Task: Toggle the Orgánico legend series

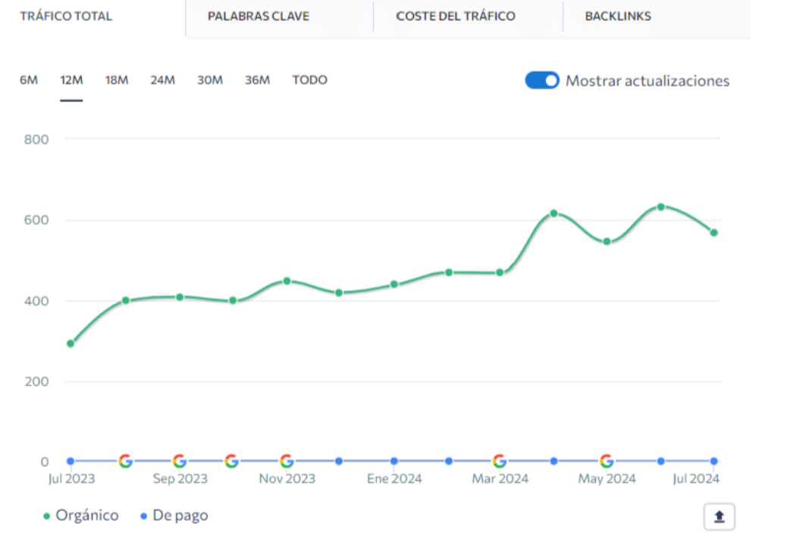Action: [x=82, y=516]
